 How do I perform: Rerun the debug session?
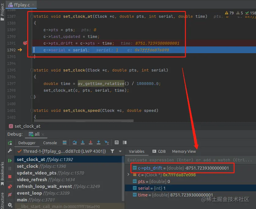10,143
